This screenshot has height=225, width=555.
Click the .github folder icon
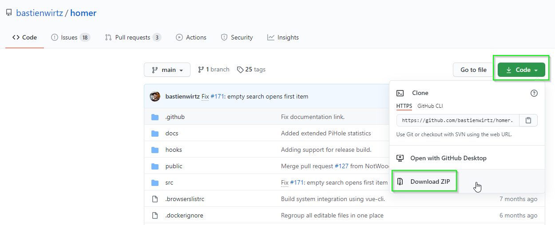coord(155,117)
